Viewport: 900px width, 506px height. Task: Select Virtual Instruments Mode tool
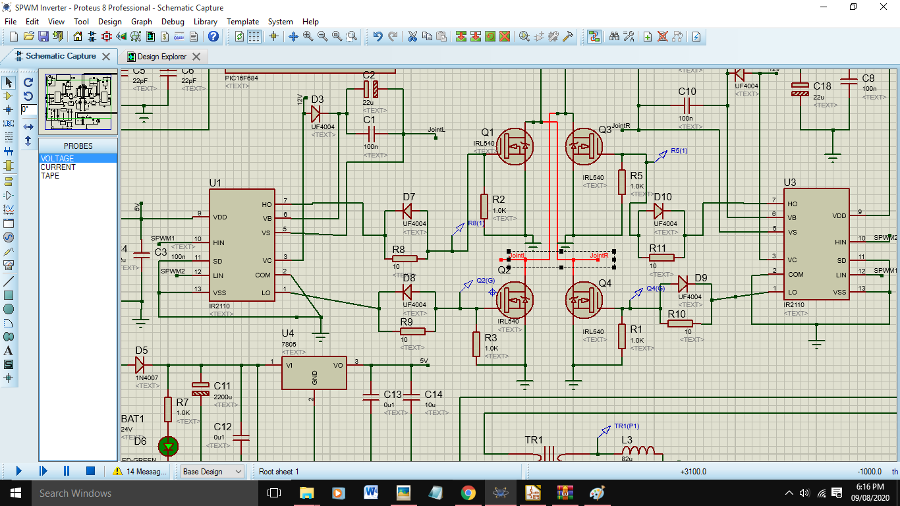pos(9,266)
